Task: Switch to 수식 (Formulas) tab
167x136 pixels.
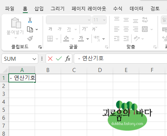Action: [118, 9]
